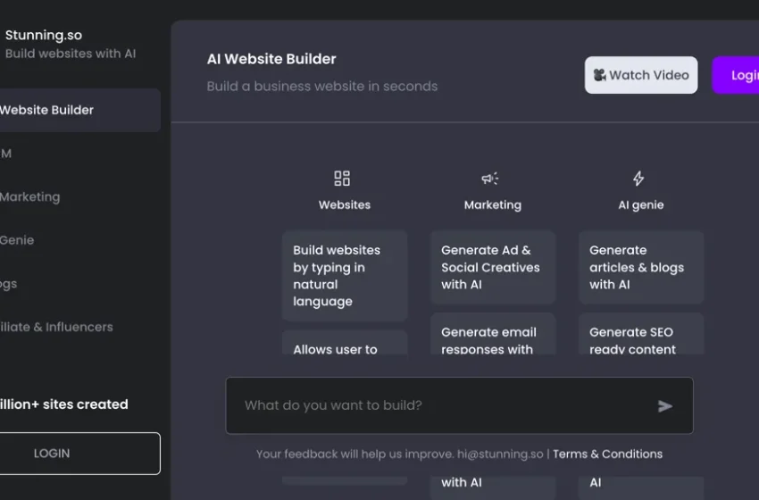The height and width of the screenshot is (500, 759).
Task: Select the 'Generate SEO ready content' card
Action: click(x=641, y=334)
